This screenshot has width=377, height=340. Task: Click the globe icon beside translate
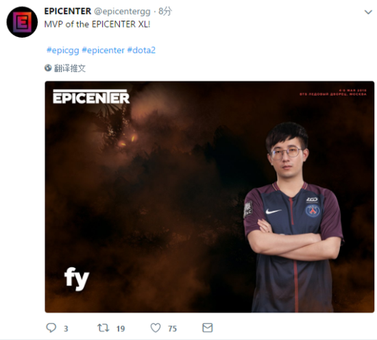pos(48,68)
